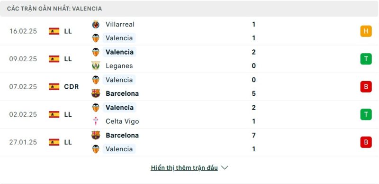Viewport: 379px width, 184px height.
Task: Click Spain flag icon on the 09.02.25 row
Action: point(54,59)
